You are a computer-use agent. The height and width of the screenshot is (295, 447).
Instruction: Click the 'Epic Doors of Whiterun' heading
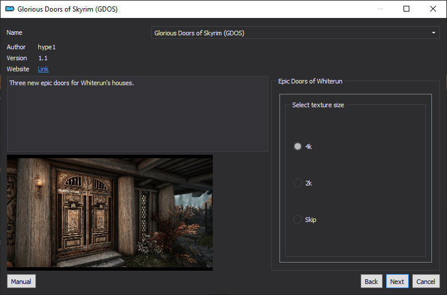tap(310, 81)
